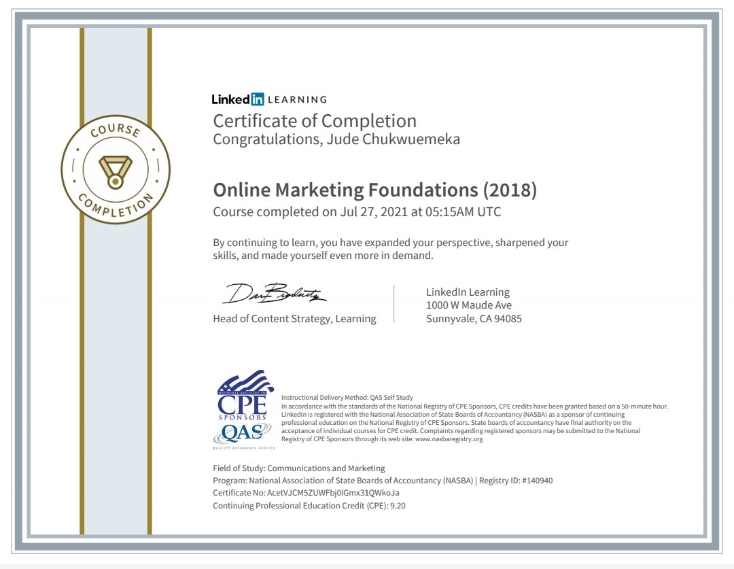Open the www.nasbaregistry.org web address

[449, 438]
